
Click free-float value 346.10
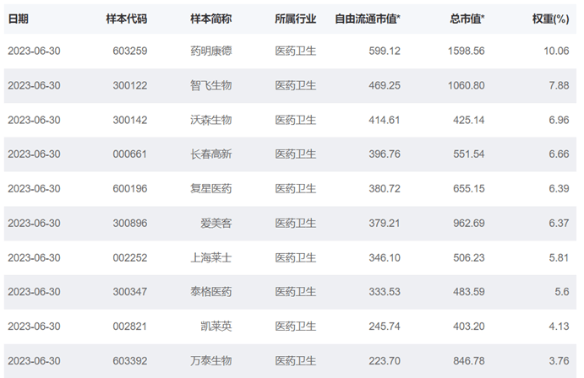point(385,258)
